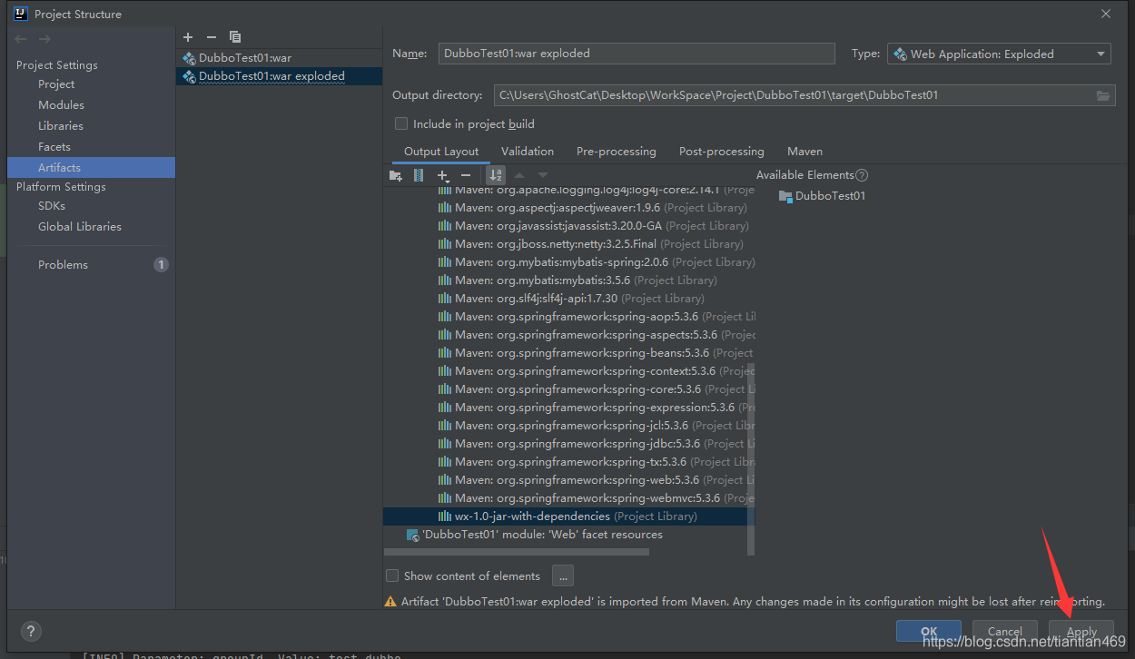Select Modules in Project Settings
This screenshot has width=1135, height=659.
[x=61, y=105]
